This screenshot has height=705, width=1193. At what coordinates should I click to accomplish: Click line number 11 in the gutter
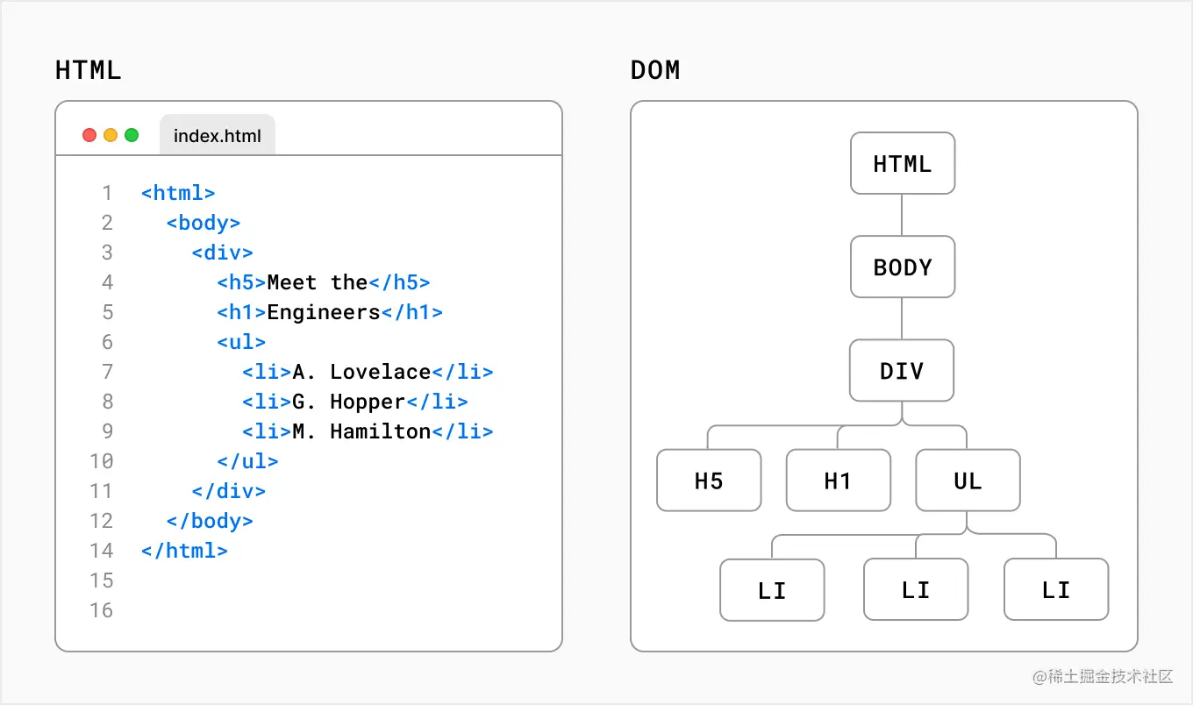tap(102, 491)
